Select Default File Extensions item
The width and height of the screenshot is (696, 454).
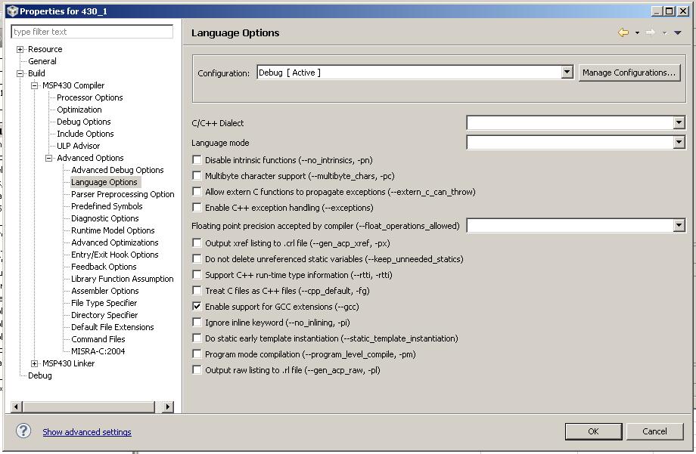112,327
